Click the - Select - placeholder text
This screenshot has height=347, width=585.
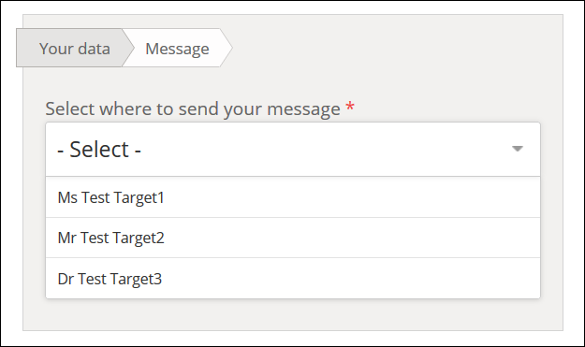99,150
